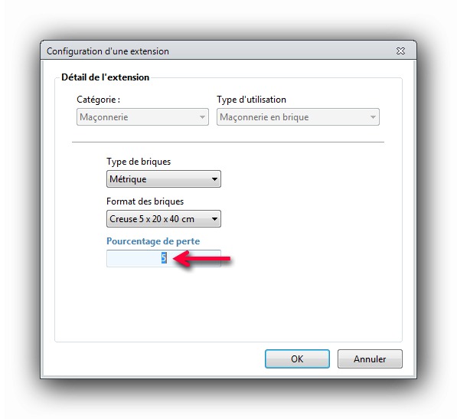Select the Maçonnerie category combo box
Image resolution: width=457 pixels, height=419 pixels.
pyautogui.click(x=142, y=117)
